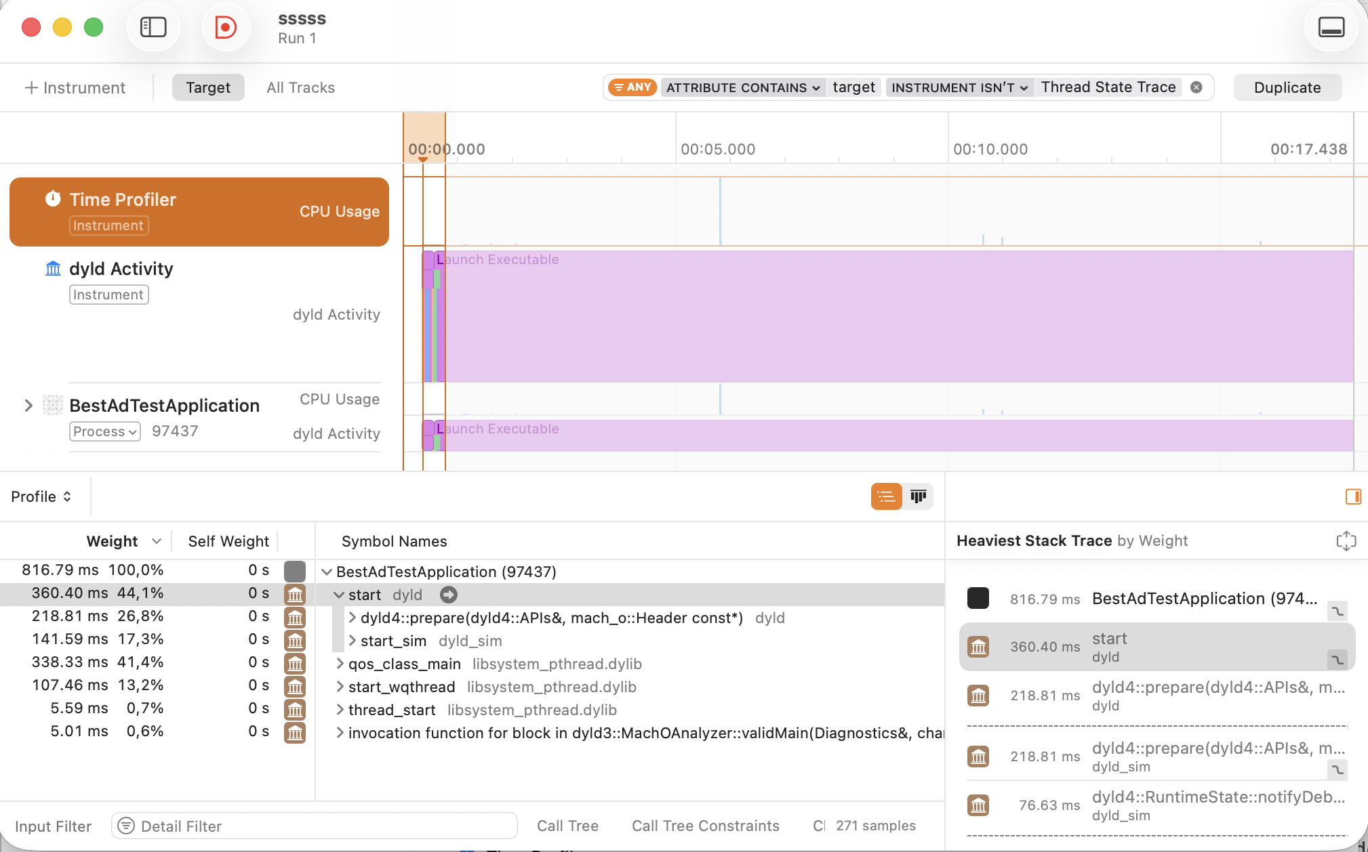Click focus arrow next to start dyld
Viewport: 1368px width, 852px height.
coord(448,595)
